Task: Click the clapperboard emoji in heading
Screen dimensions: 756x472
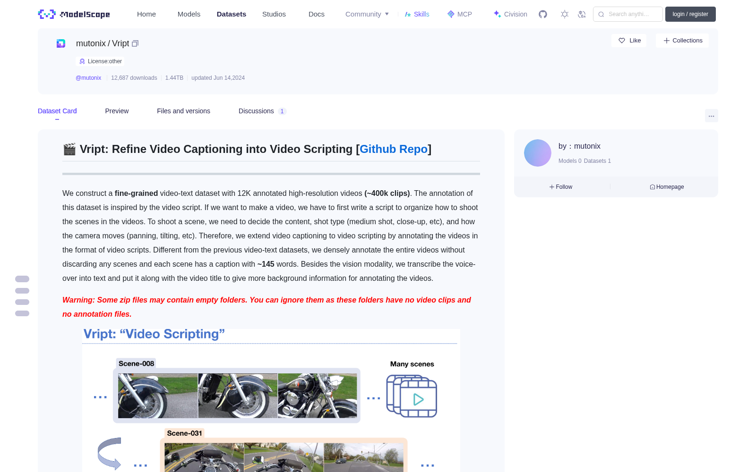Action: [69, 149]
